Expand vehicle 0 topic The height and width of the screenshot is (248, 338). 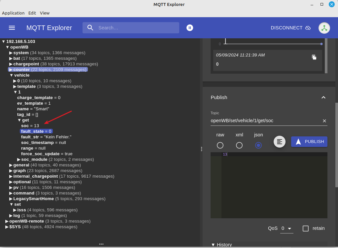click(15, 81)
